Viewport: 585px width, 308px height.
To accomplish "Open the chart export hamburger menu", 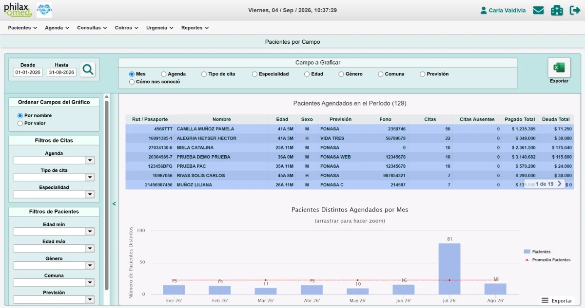I will [545, 301].
